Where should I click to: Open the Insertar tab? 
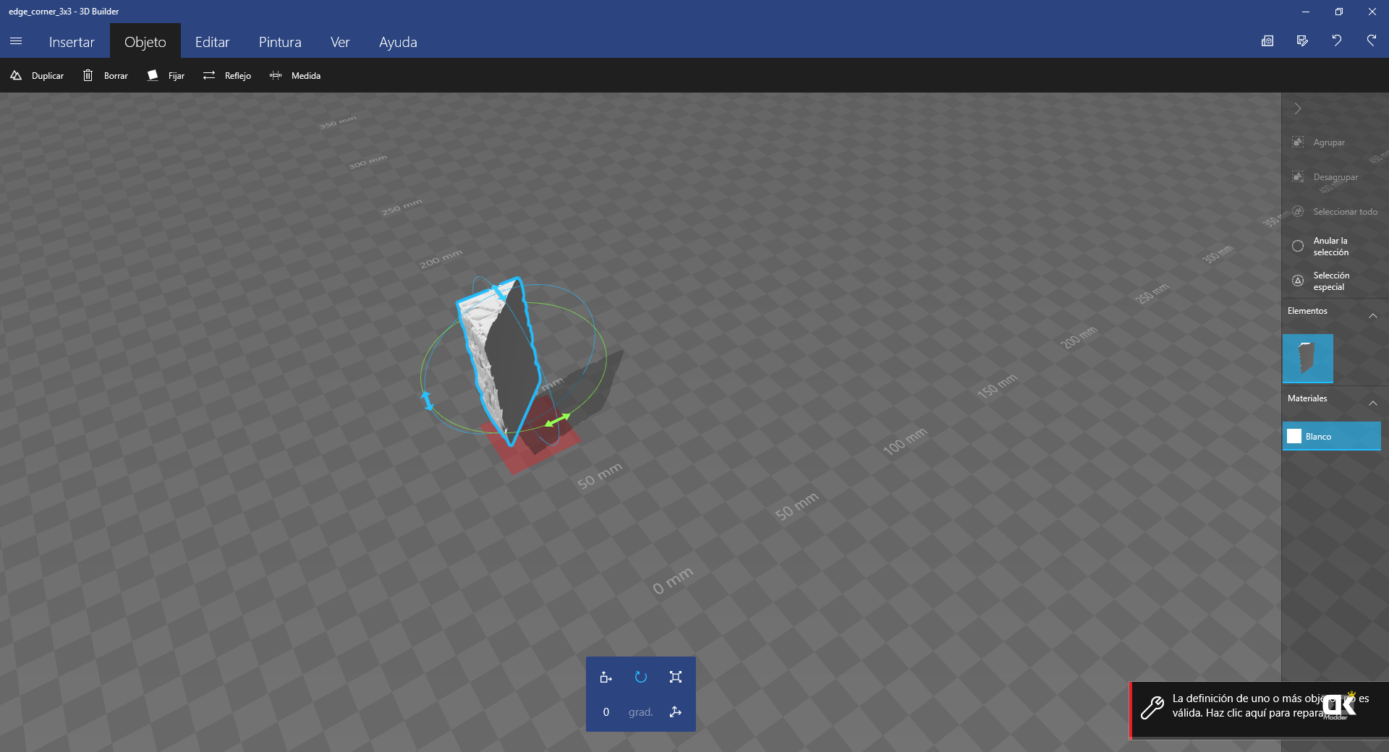click(72, 42)
